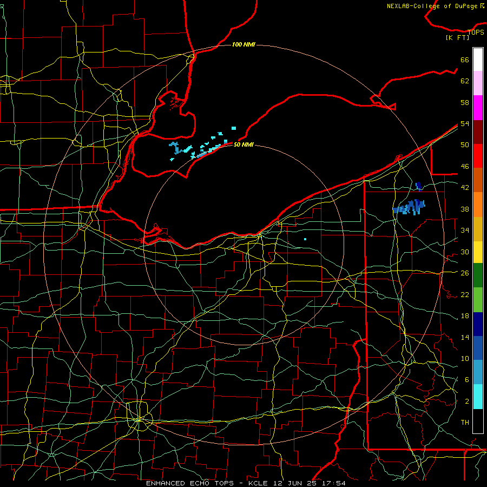The height and width of the screenshot is (487, 487).
Task: Click the small dark blue echo cell
Action: tap(419, 186)
